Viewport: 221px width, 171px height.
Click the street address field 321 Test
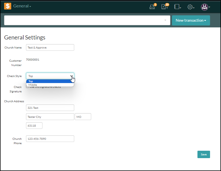[50, 108]
